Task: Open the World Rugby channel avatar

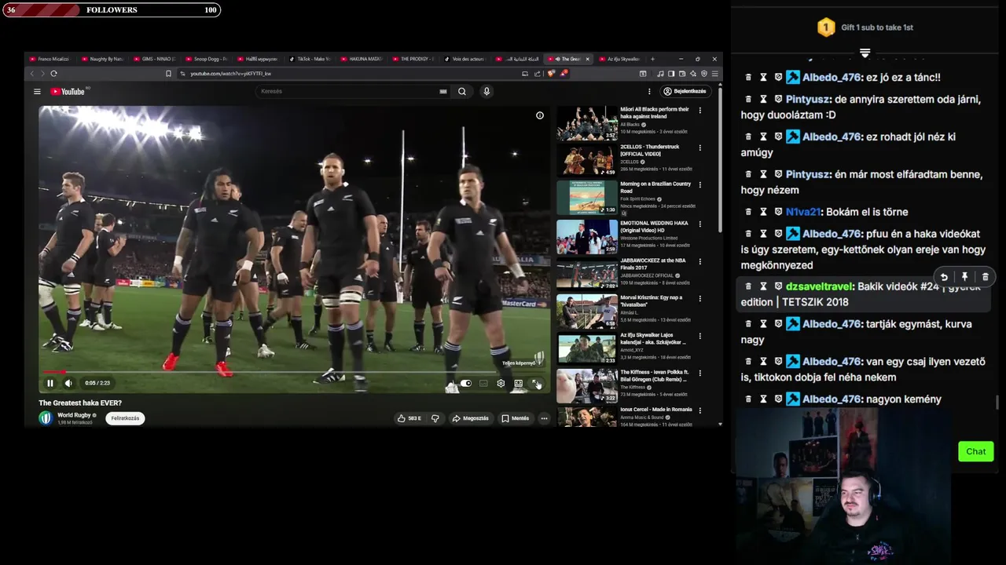Action: (x=46, y=418)
